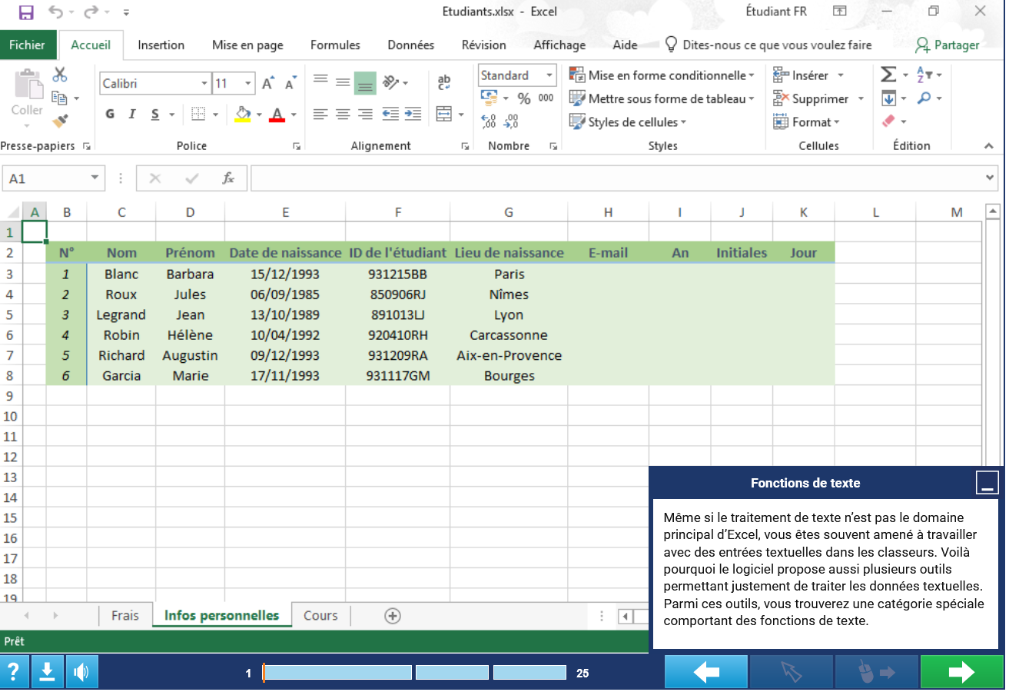Click the insert function fx icon
Viewport: 1009px width, 692px height.
pos(228,178)
